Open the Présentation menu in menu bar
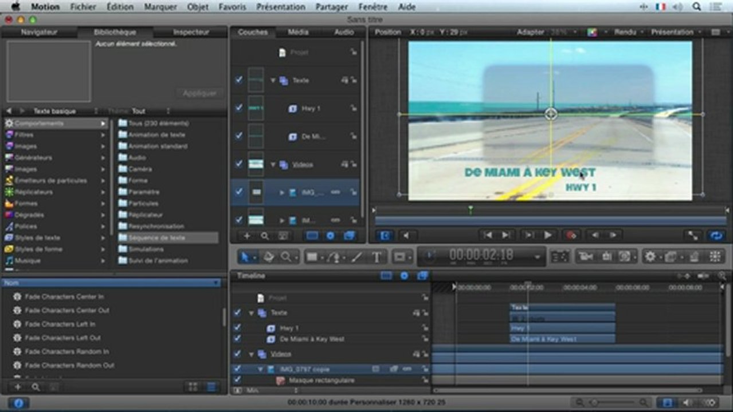The width and height of the screenshot is (733, 412). point(280,7)
